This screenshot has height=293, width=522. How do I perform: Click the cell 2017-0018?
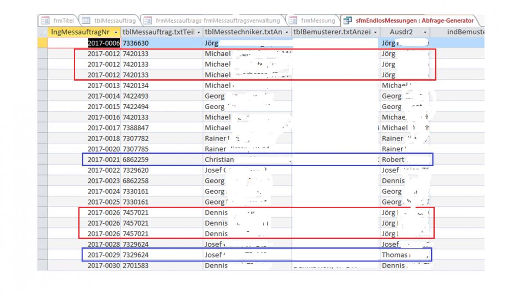tap(84, 138)
